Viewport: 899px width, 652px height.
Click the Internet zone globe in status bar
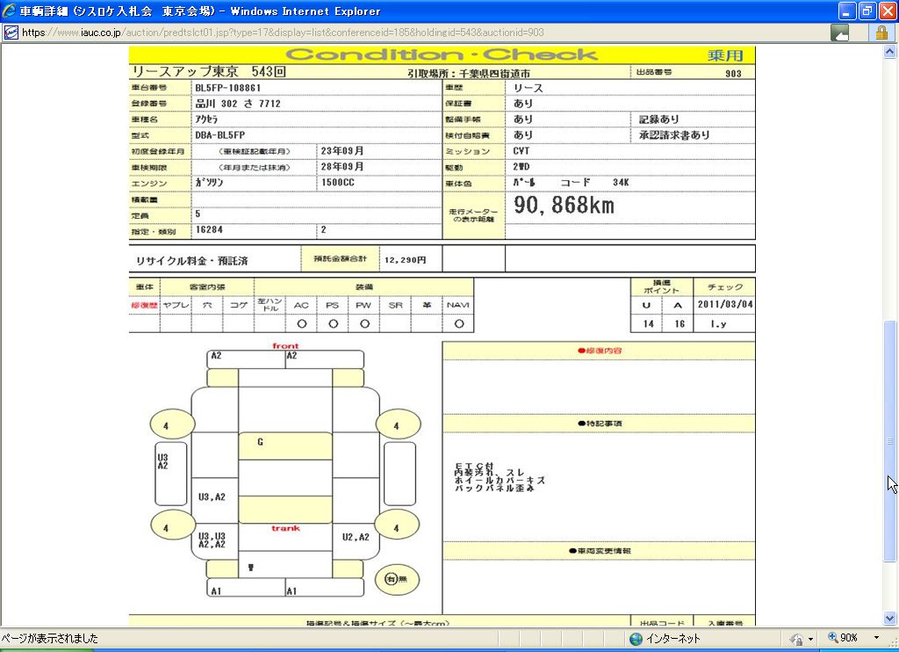636,639
